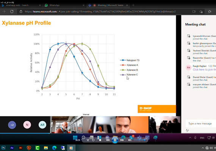Click the orange media player taskbar icon

71,148
